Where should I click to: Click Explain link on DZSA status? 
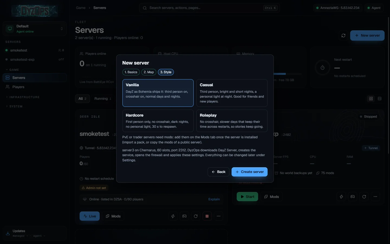pyautogui.click(x=214, y=199)
